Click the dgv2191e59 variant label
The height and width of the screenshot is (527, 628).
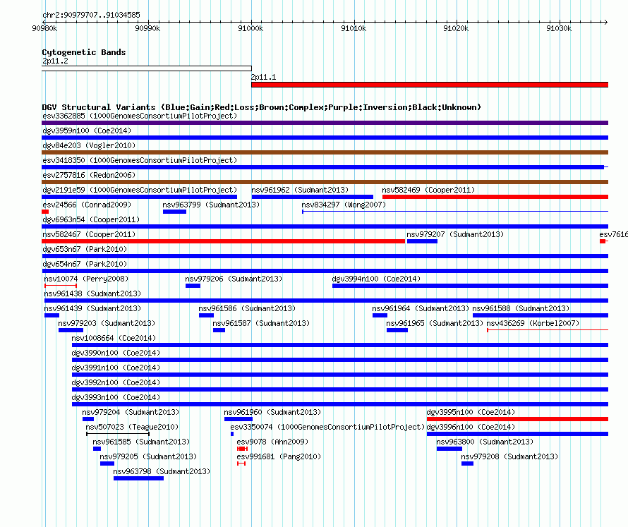pyautogui.click(x=140, y=190)
